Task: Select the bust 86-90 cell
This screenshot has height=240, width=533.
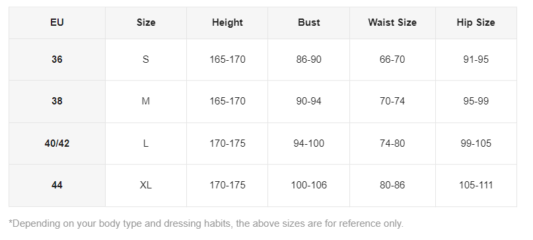Action: 308,60
